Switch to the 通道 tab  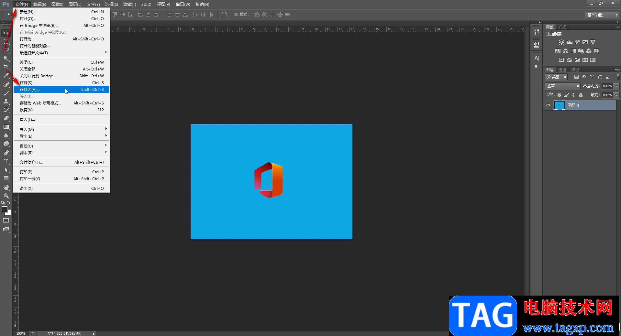click(562, 70)
